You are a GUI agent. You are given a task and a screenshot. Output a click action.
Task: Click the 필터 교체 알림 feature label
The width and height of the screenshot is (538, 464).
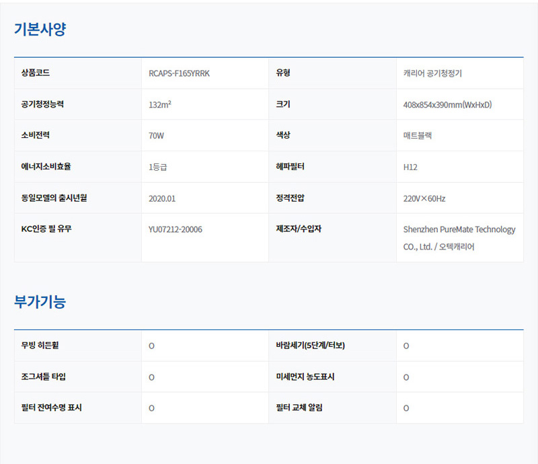tap(299, 408)
